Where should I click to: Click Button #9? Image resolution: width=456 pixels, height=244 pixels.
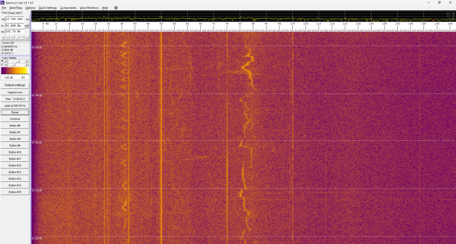pos(15,145)
